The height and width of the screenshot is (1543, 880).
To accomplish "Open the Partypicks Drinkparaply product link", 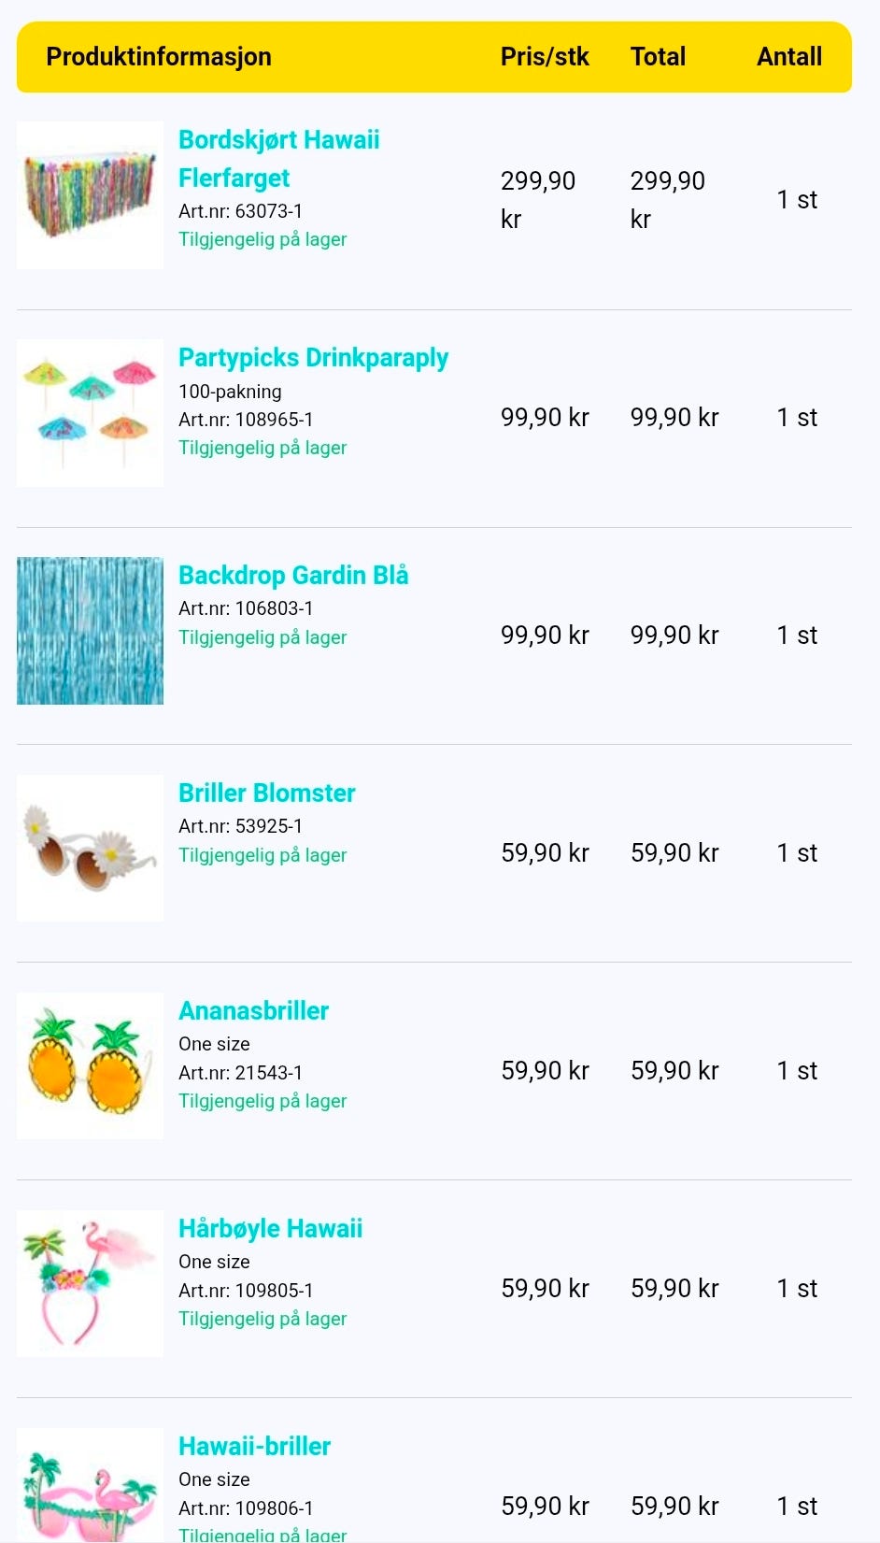I will pyautogui.click(x=313, y=358).
